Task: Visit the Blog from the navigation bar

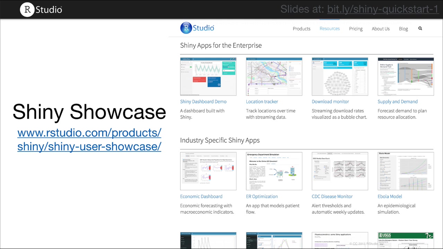Action: tap(403, 29)
